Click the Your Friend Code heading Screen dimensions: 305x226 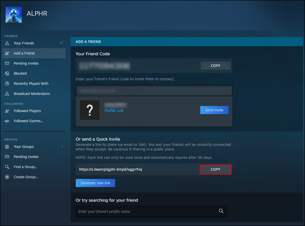click(93, 54)
